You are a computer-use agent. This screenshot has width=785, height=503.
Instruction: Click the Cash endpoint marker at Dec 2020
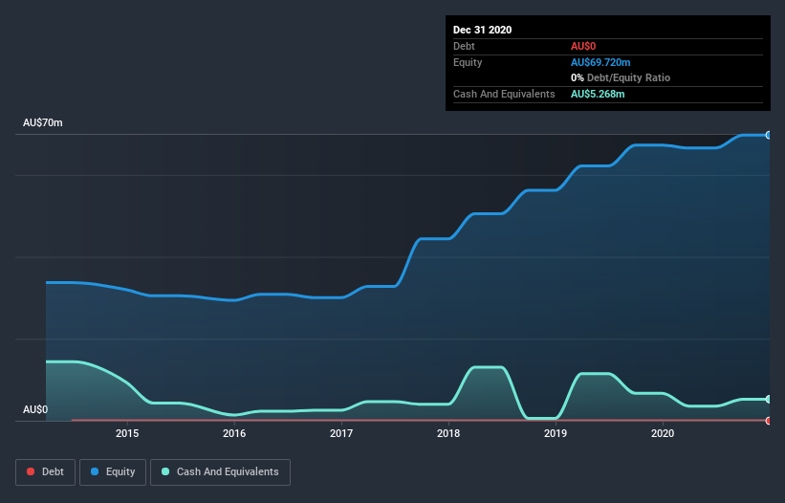click(x=769, y=399)
